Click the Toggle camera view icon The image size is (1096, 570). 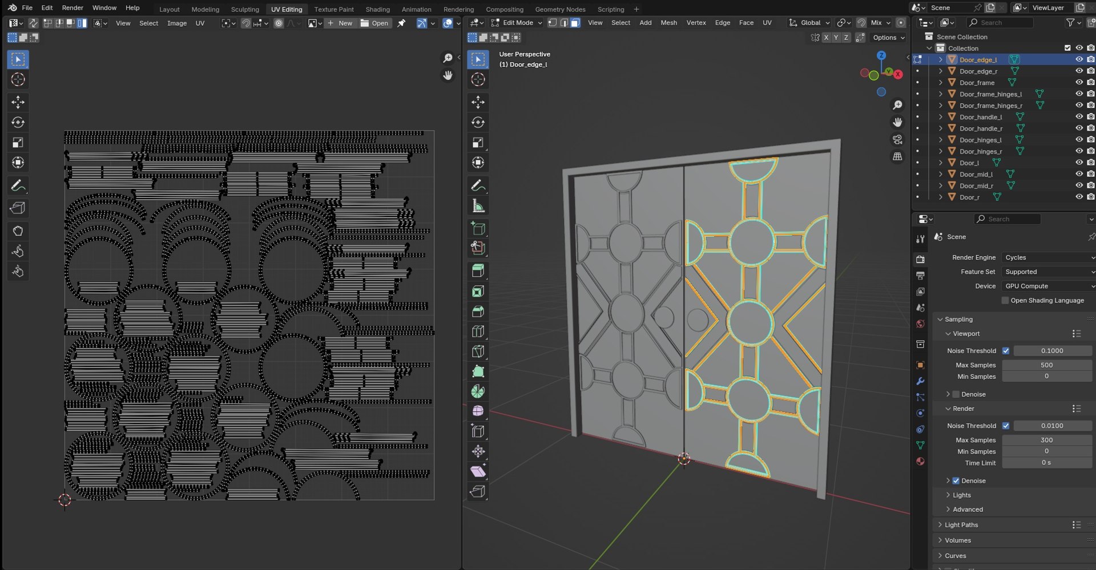click(897, 140)
